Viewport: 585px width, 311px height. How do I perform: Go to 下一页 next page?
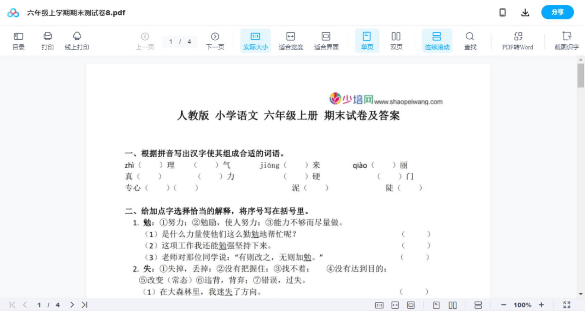click(x=215, y=40)
